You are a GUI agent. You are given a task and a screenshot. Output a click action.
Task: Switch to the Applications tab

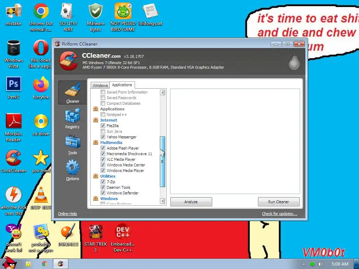(x=122, y=85)
